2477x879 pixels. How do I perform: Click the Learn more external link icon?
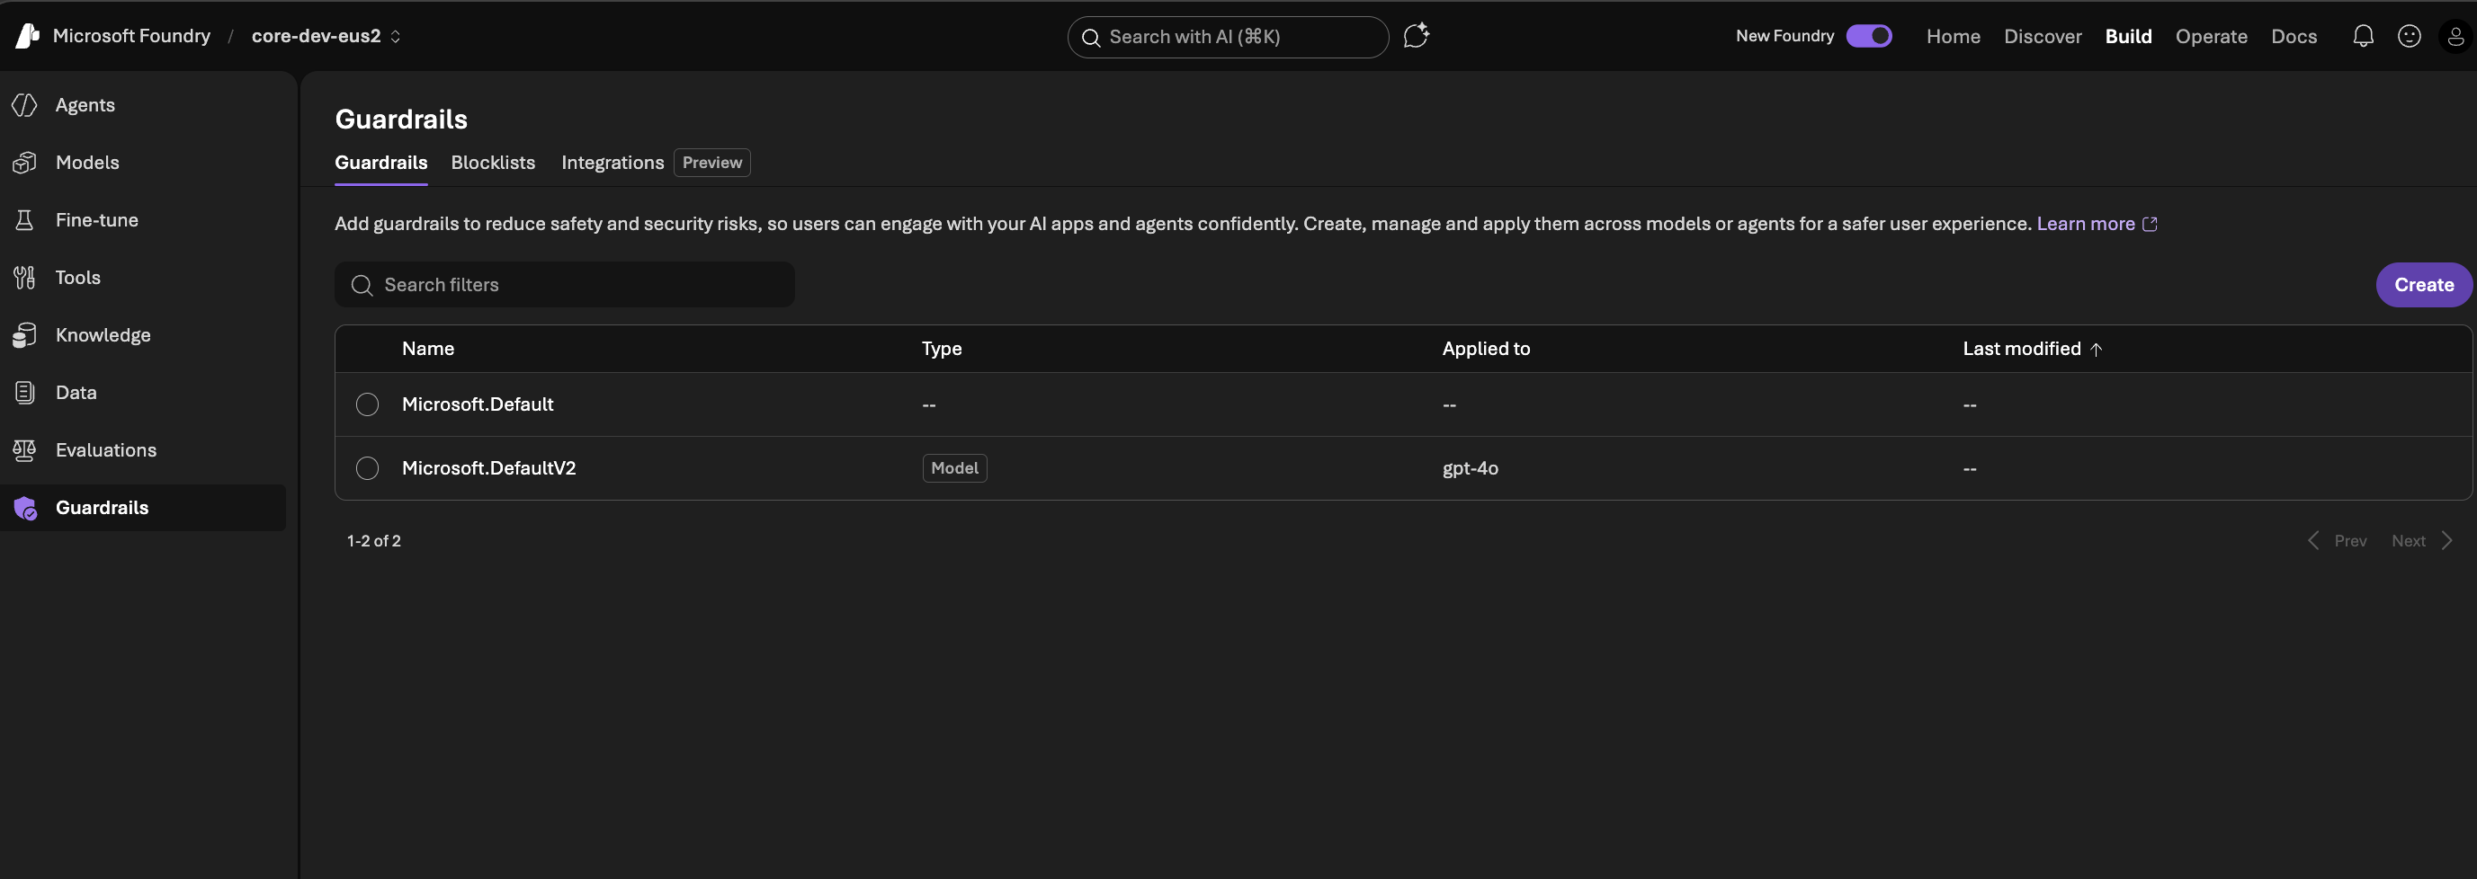click(x=2151, y=224)
